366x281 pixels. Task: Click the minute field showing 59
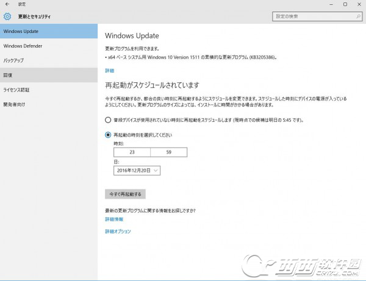coord(169,152)
